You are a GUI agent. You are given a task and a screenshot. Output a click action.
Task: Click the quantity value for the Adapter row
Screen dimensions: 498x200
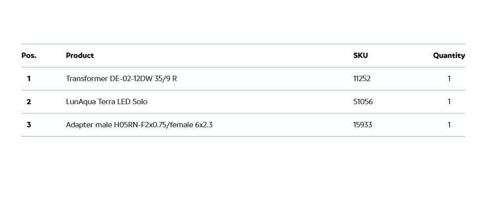pos(449,125)
